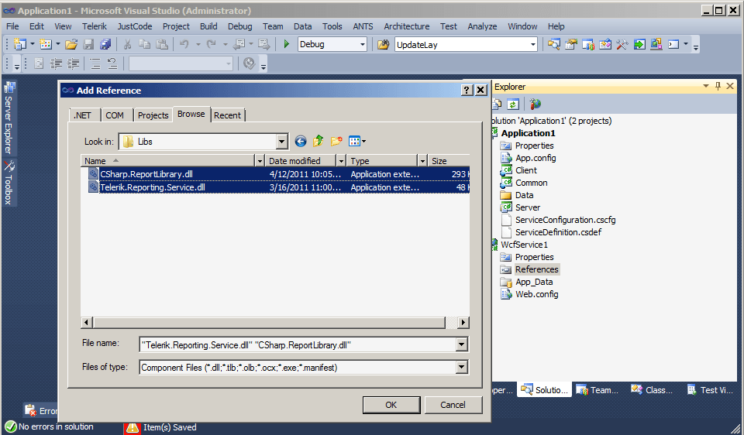The image size is (744, 435).
Task: Go back with the blue arrow icon
Action: [x=301, y=141]
